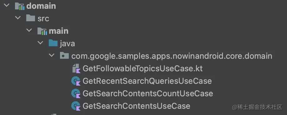
Task: Collapse the java folder chevron
Action: 40,42
